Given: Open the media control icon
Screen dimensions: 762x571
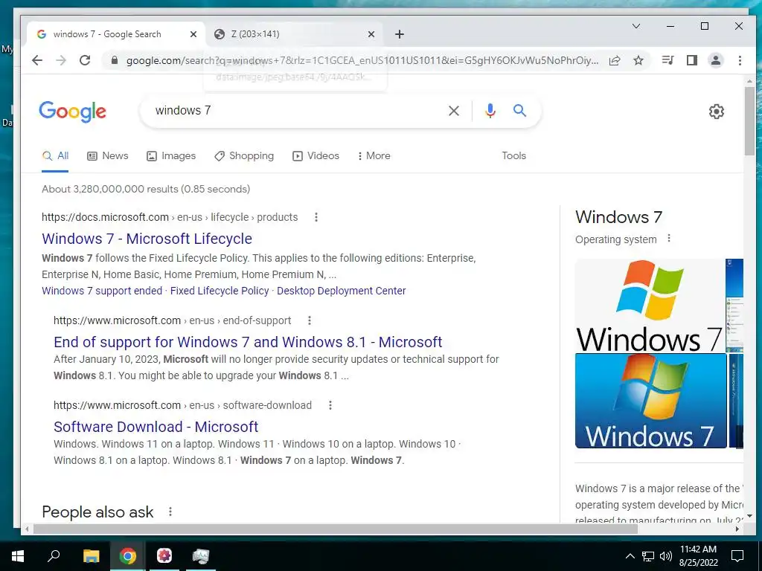Looking at the screenshot, I should (667, 60).
